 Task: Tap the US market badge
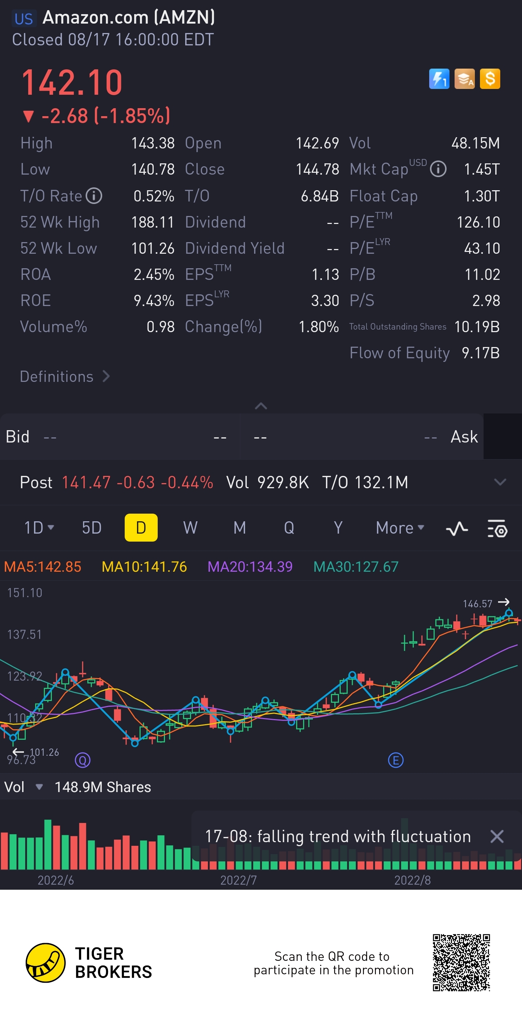point(24,19)
